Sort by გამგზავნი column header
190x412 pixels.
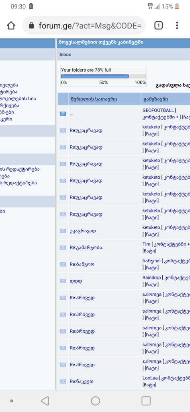tap(155, 99)
